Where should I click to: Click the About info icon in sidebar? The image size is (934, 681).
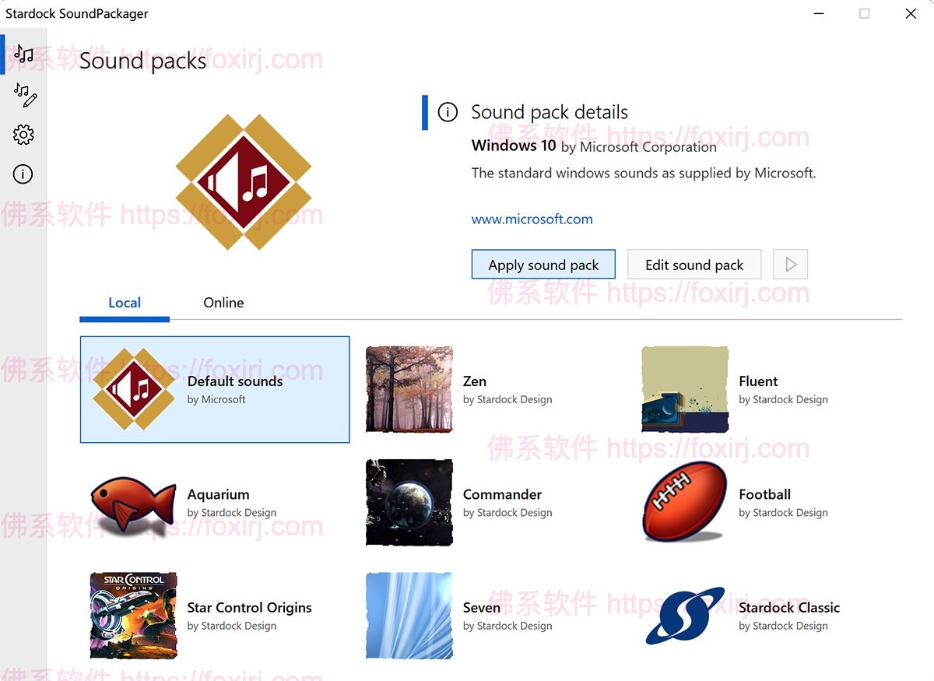coord(23,174)
